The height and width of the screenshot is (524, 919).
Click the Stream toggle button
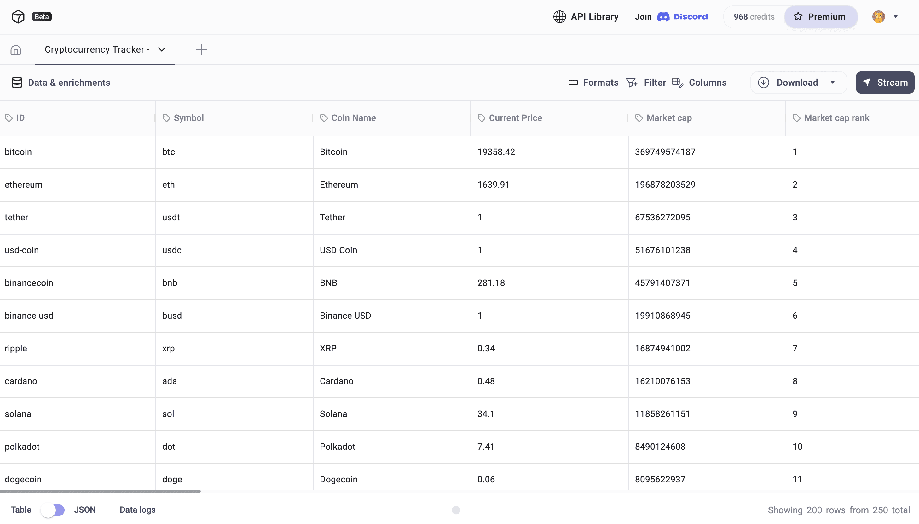[x=885, y=83]
